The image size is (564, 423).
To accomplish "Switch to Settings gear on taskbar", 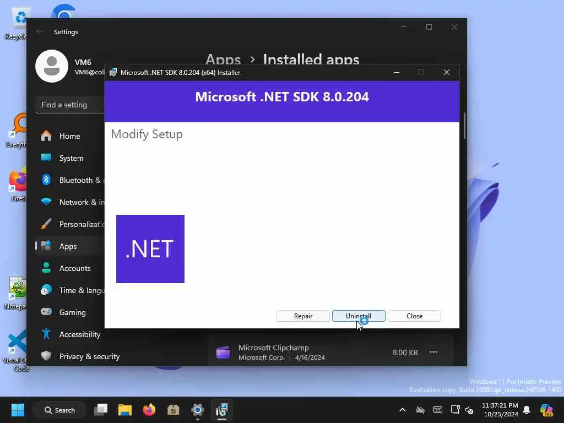I will point(198,410).
